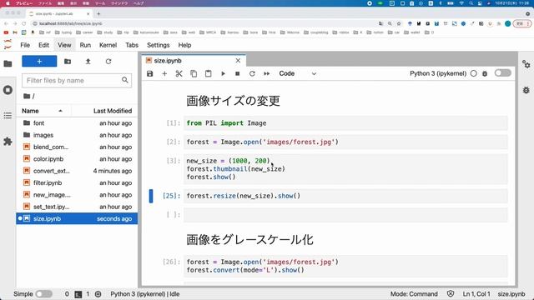
Task: Activate the size.ipynb notebook tab
Action: tap(194, 61)
